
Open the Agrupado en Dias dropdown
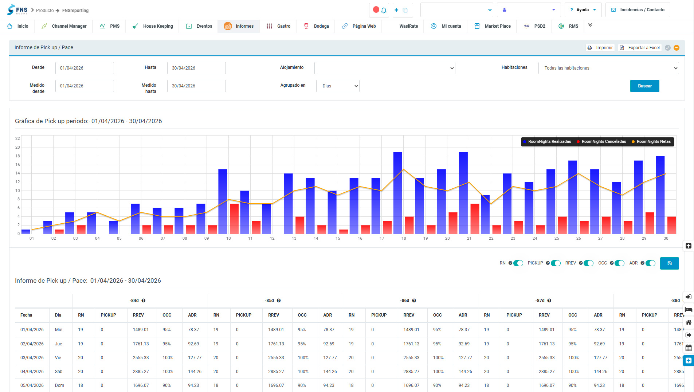pyautogui.click(x=338, y=86)
